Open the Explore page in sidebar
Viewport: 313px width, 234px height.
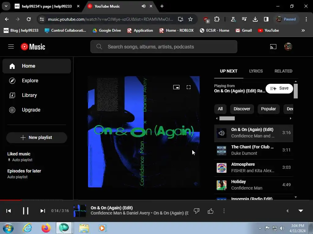coord(37,80)
